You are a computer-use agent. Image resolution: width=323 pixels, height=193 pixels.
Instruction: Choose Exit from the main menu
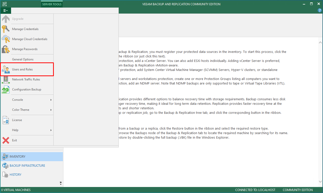(x=27, y=140)
